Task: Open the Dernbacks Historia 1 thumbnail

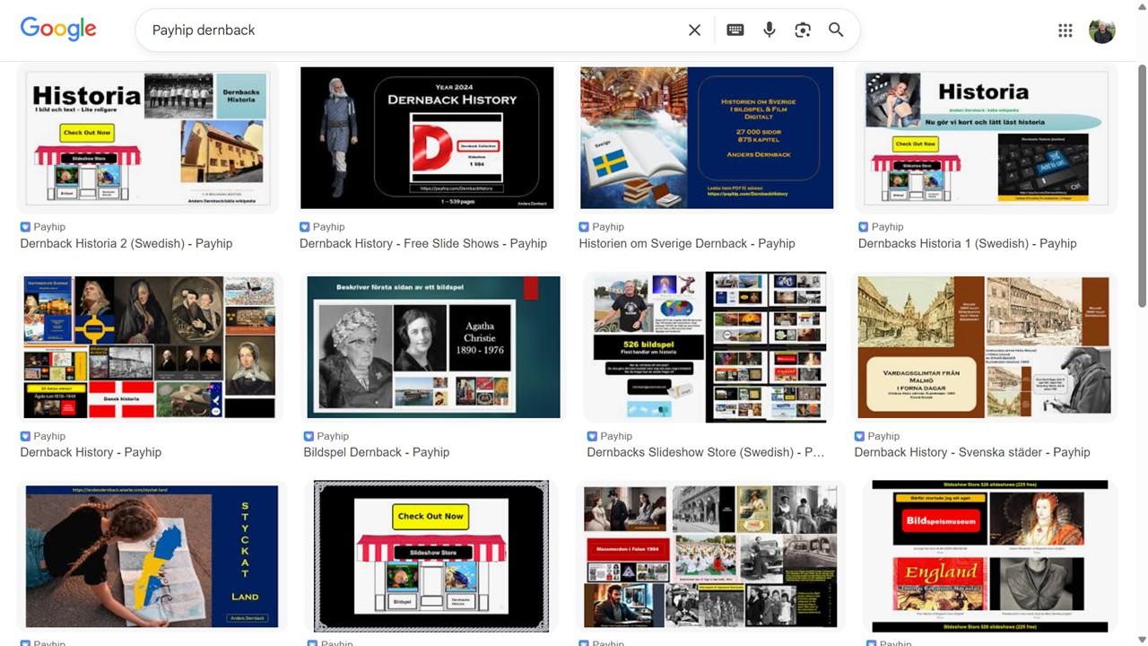Action: coord(986,137)
